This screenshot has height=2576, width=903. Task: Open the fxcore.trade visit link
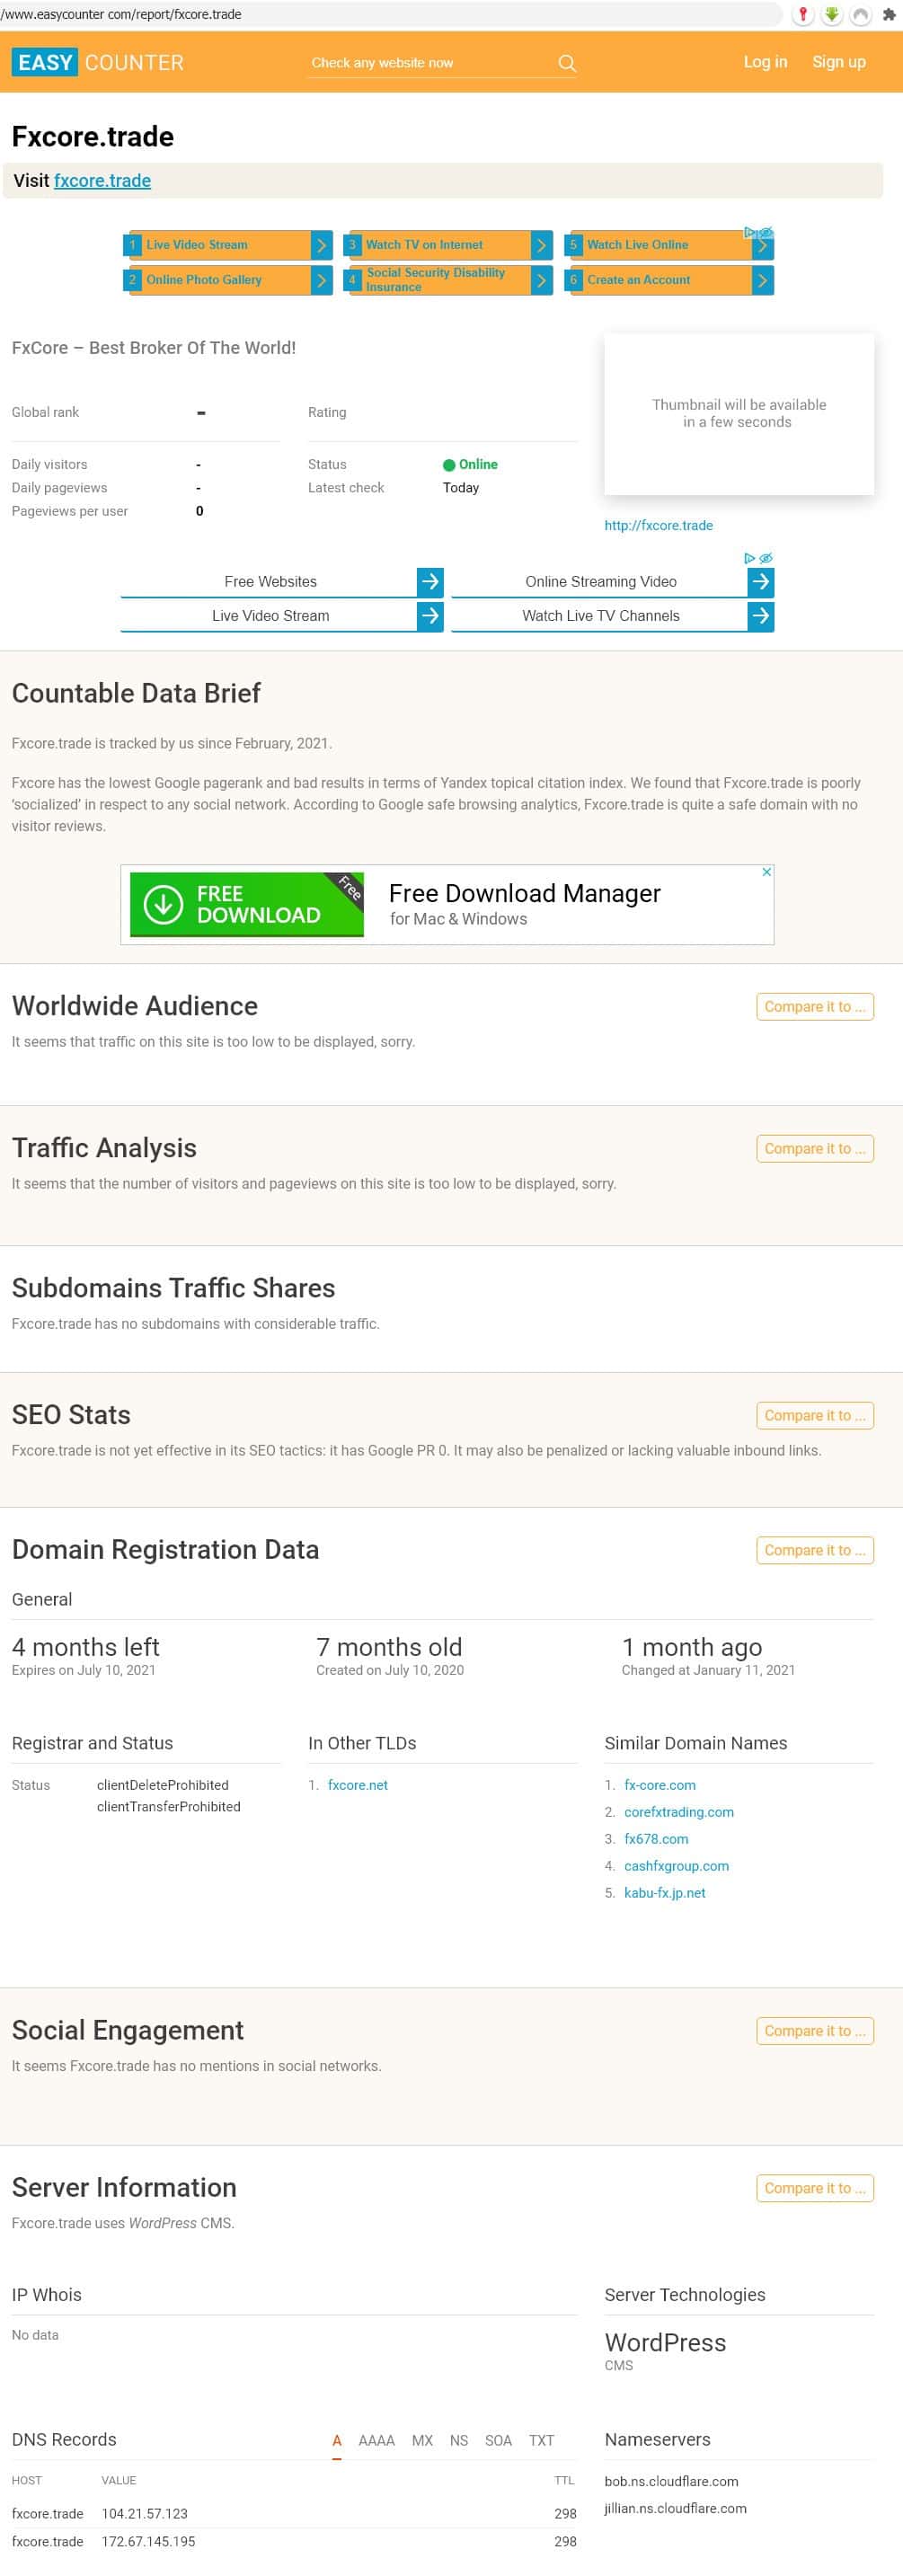[102, 181]
